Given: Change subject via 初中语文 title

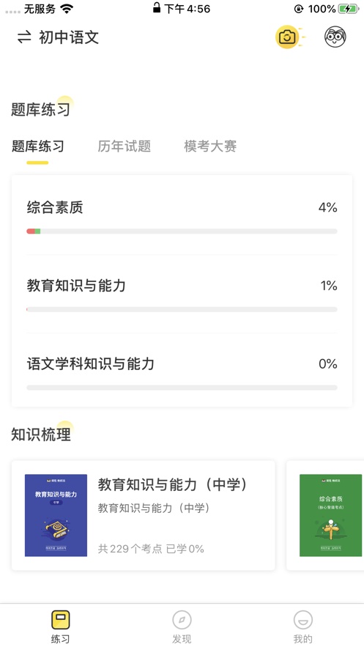Looking at the screenshot, I should pyautogui.click(x=69, y=37).
